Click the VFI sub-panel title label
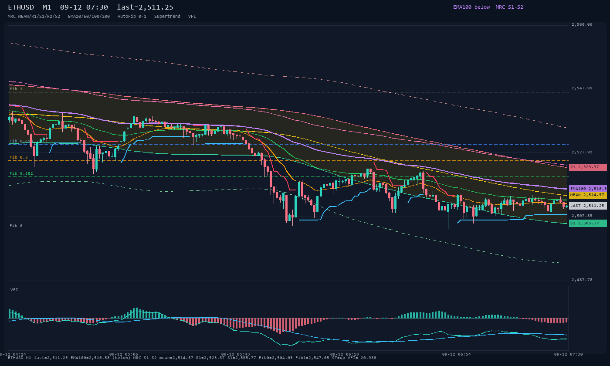610x366 pixels. pyautogui.click(x=14, y=290)
